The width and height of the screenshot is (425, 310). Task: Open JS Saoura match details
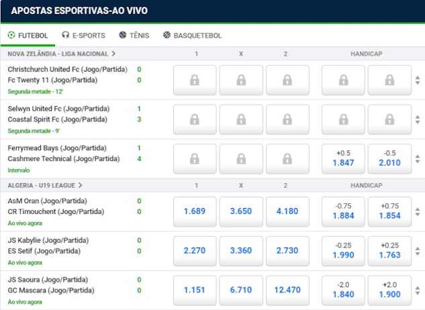(48, 279)
